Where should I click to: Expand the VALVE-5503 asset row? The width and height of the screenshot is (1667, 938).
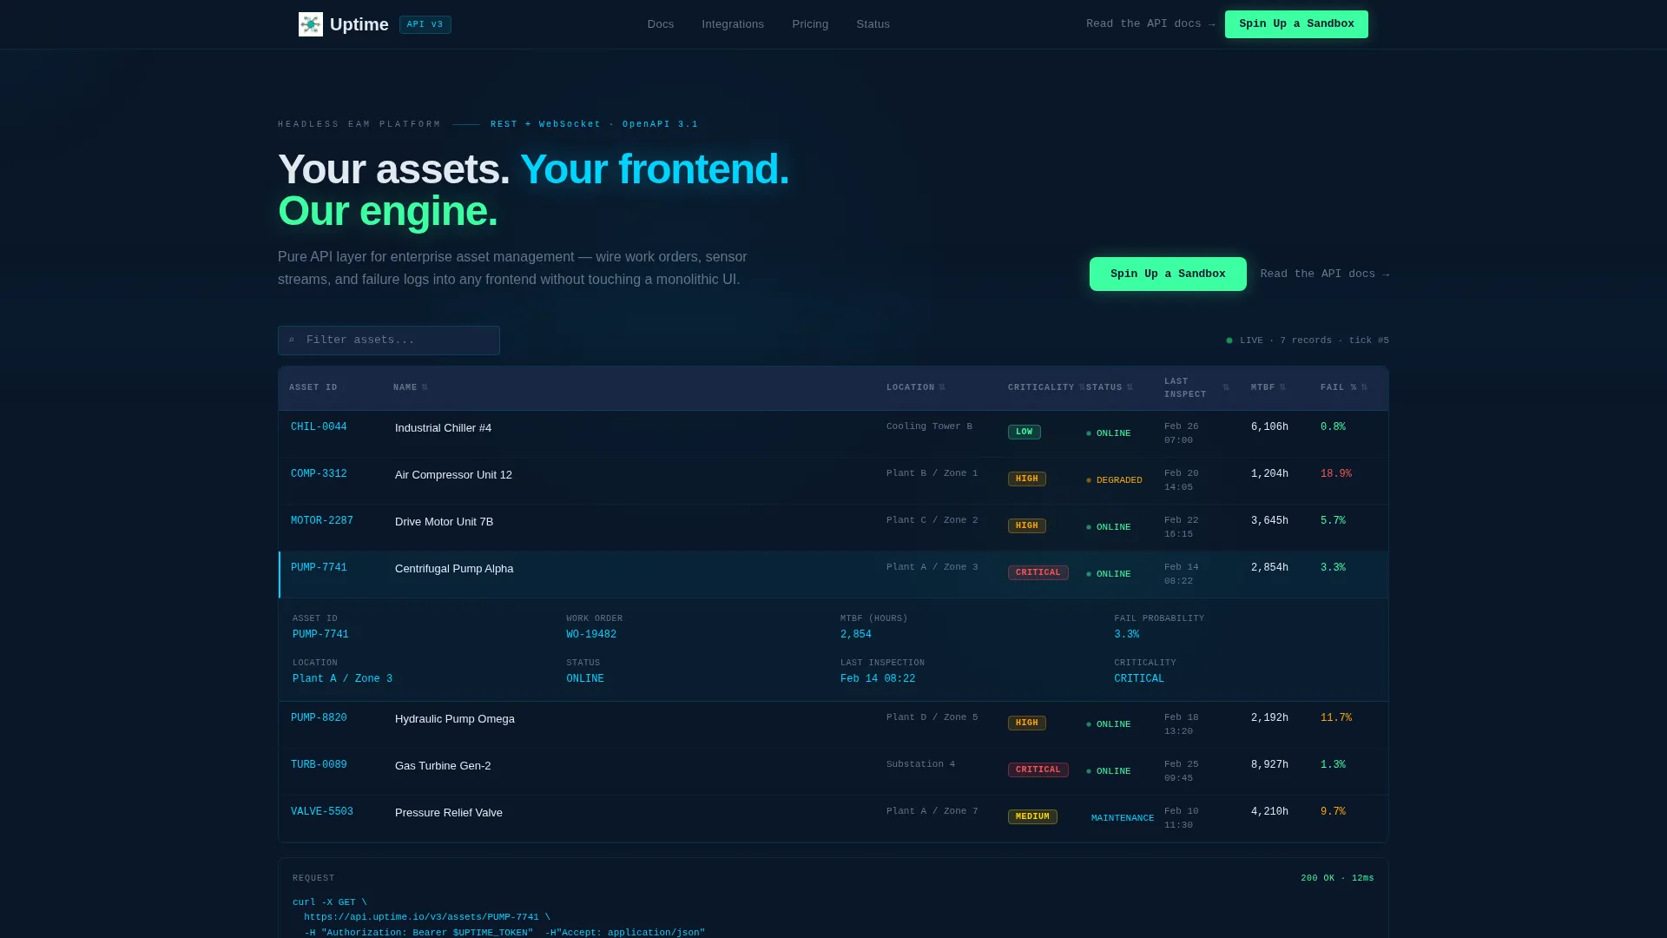(x=833, y=818)
